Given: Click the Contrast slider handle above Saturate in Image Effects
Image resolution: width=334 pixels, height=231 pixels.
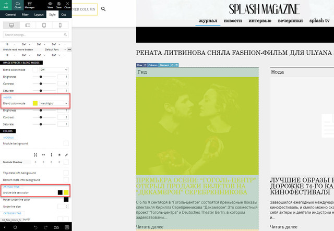Looking at the screenshot, I should tap(41, 83).
